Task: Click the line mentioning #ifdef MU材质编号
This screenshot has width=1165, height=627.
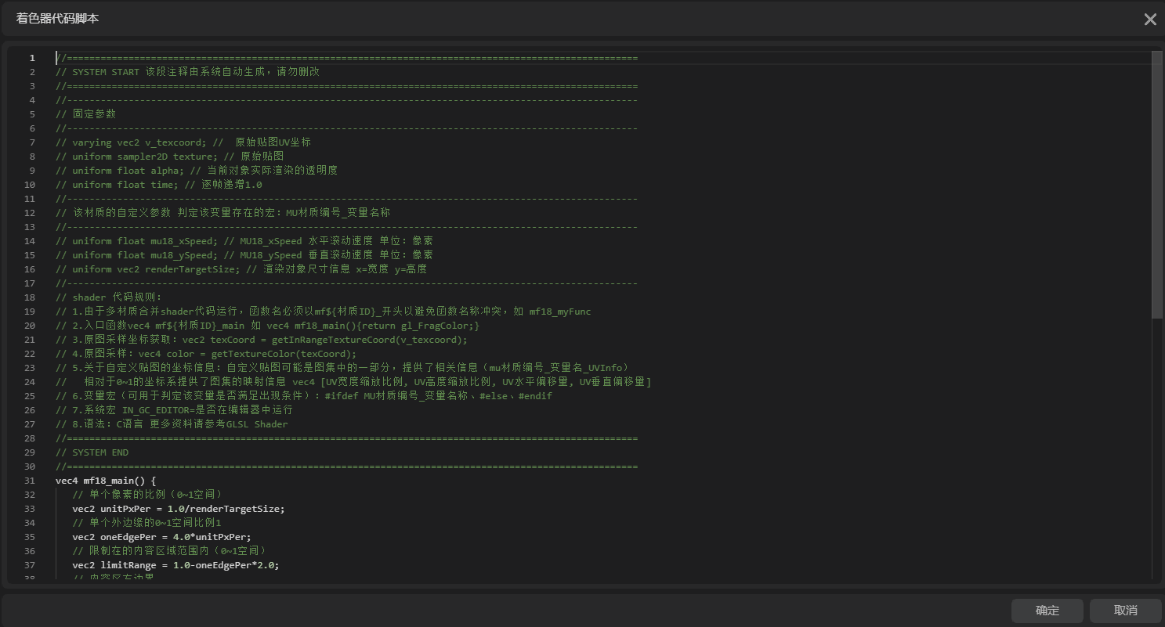Action: pyautogui.click(x=303, y=396)
